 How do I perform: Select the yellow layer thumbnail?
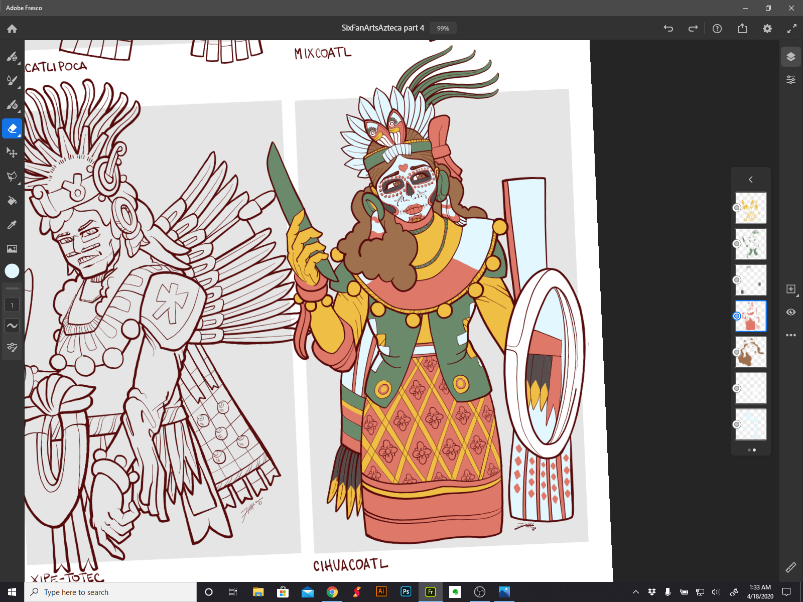pos(751,208)
